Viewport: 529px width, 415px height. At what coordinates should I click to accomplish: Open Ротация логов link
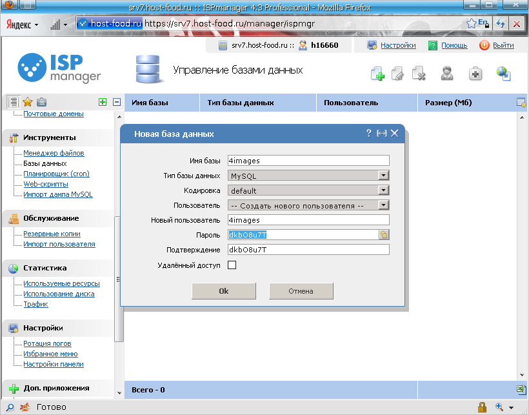[47, 343]
